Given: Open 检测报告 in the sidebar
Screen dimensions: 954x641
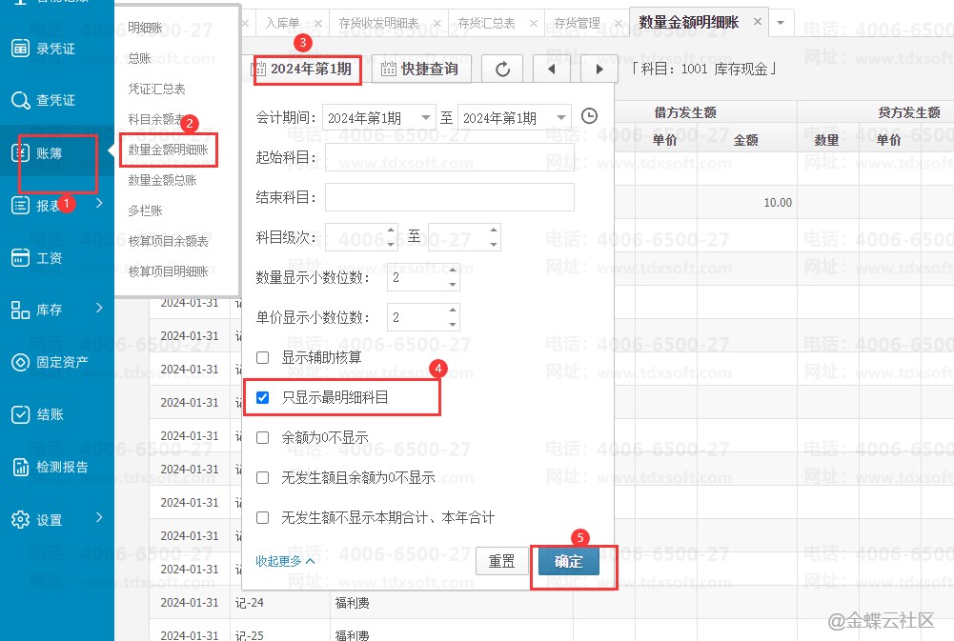Looking at the screenshot, I should 62,467.
